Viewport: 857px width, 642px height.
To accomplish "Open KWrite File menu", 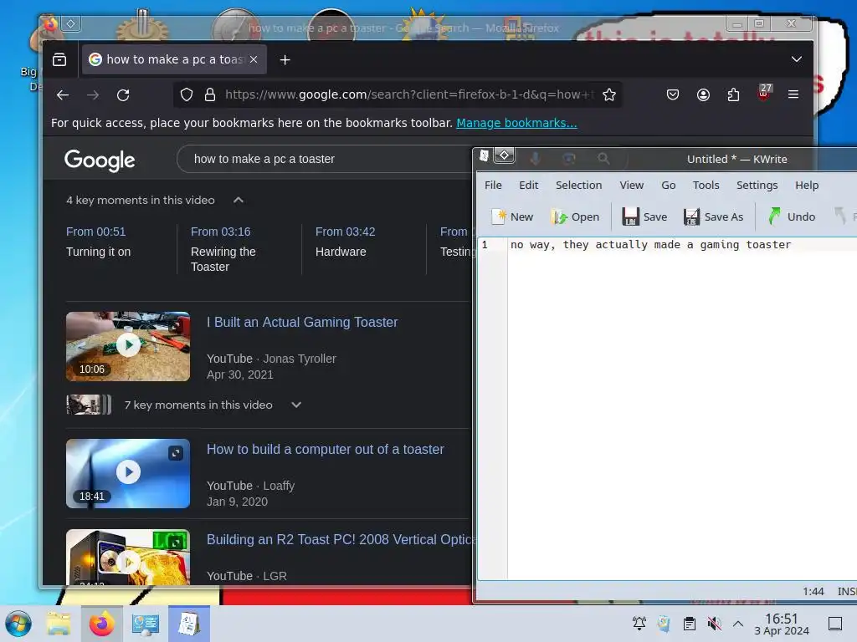I will coord(493,185).
